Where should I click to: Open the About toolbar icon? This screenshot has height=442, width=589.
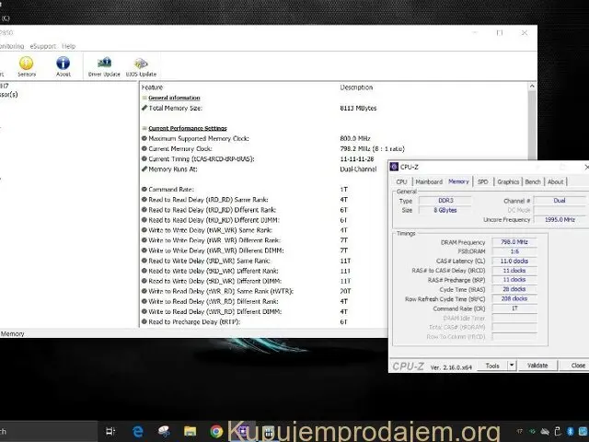click(63, 65)
